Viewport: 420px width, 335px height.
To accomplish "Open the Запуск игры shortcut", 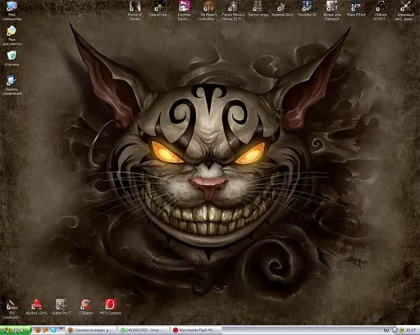I will 258,9.
